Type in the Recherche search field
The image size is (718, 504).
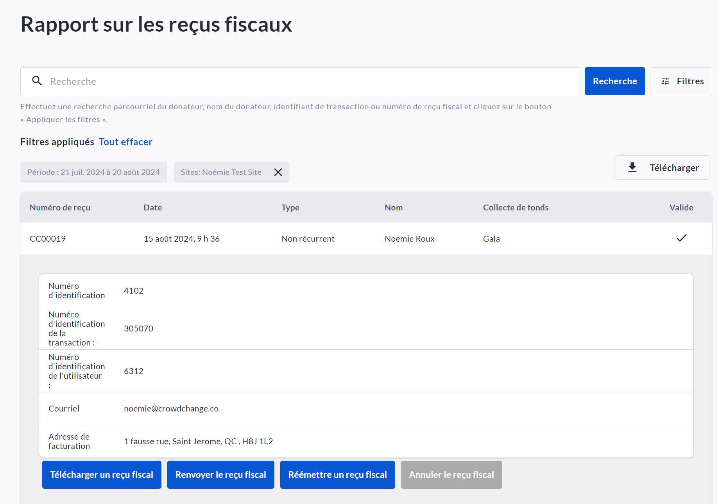click(305, 81)
